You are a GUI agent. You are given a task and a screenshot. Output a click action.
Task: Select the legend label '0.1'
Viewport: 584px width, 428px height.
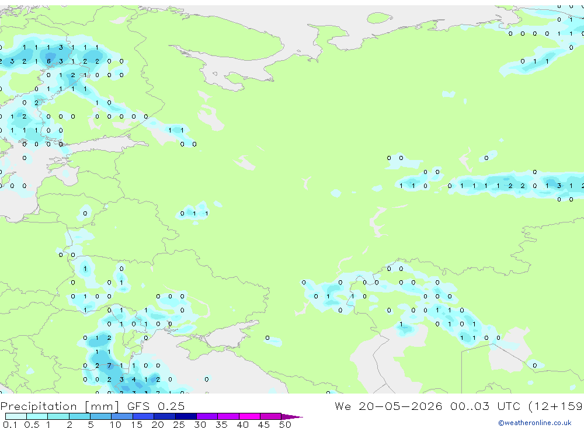click(10, 424)
